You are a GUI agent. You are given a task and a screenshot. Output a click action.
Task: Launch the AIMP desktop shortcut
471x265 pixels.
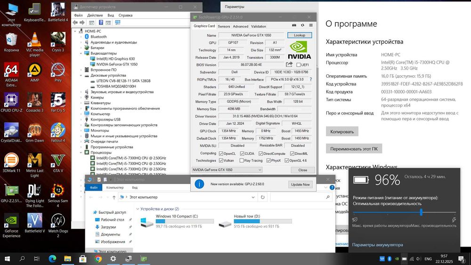(x=34, y=72)
